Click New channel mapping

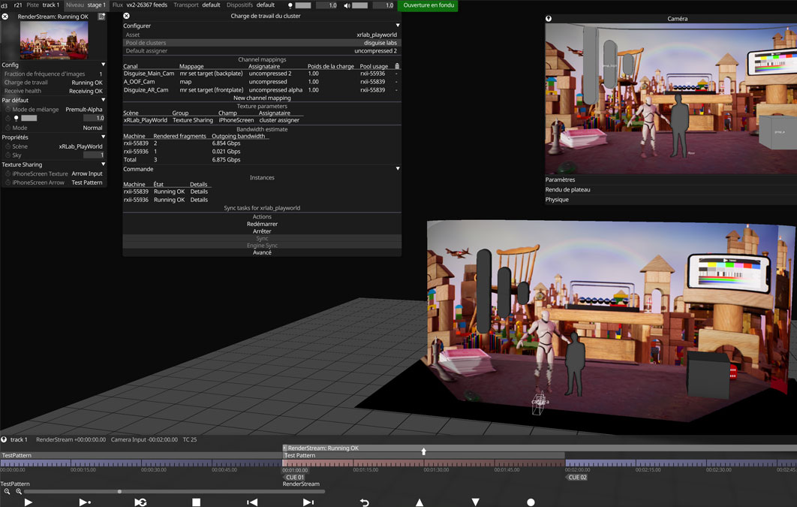click(262, 98)
